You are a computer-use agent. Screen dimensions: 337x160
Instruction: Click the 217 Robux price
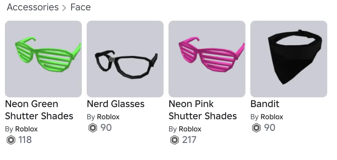pyautogui.click(x=189, y=140)
